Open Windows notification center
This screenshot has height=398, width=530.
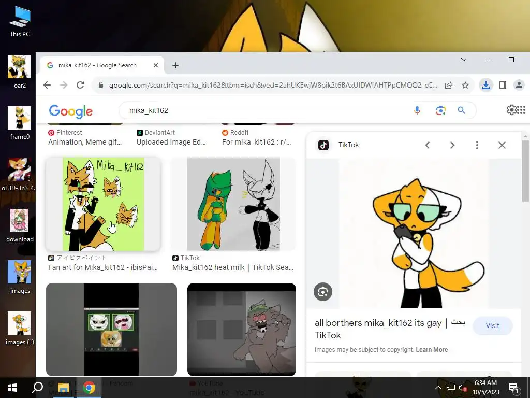click(513, 388)
